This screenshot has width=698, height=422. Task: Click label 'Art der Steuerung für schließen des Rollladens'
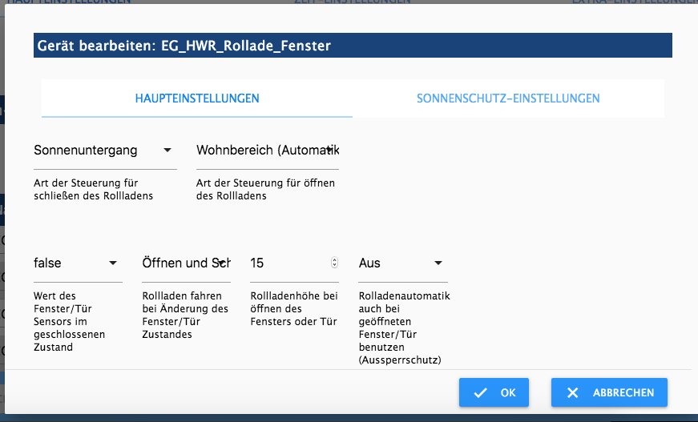pyautogui.click(x=94, y=190)
